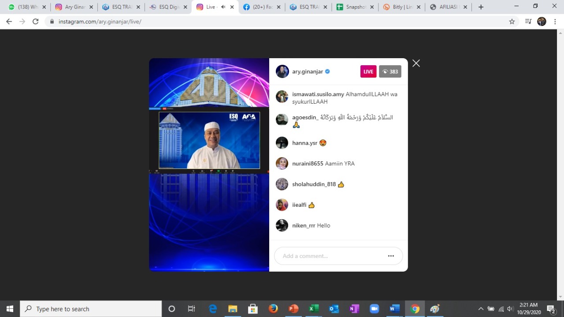The image size is (564, 317).
Task: Reload the Instagram live page
Action: [36, 22]
